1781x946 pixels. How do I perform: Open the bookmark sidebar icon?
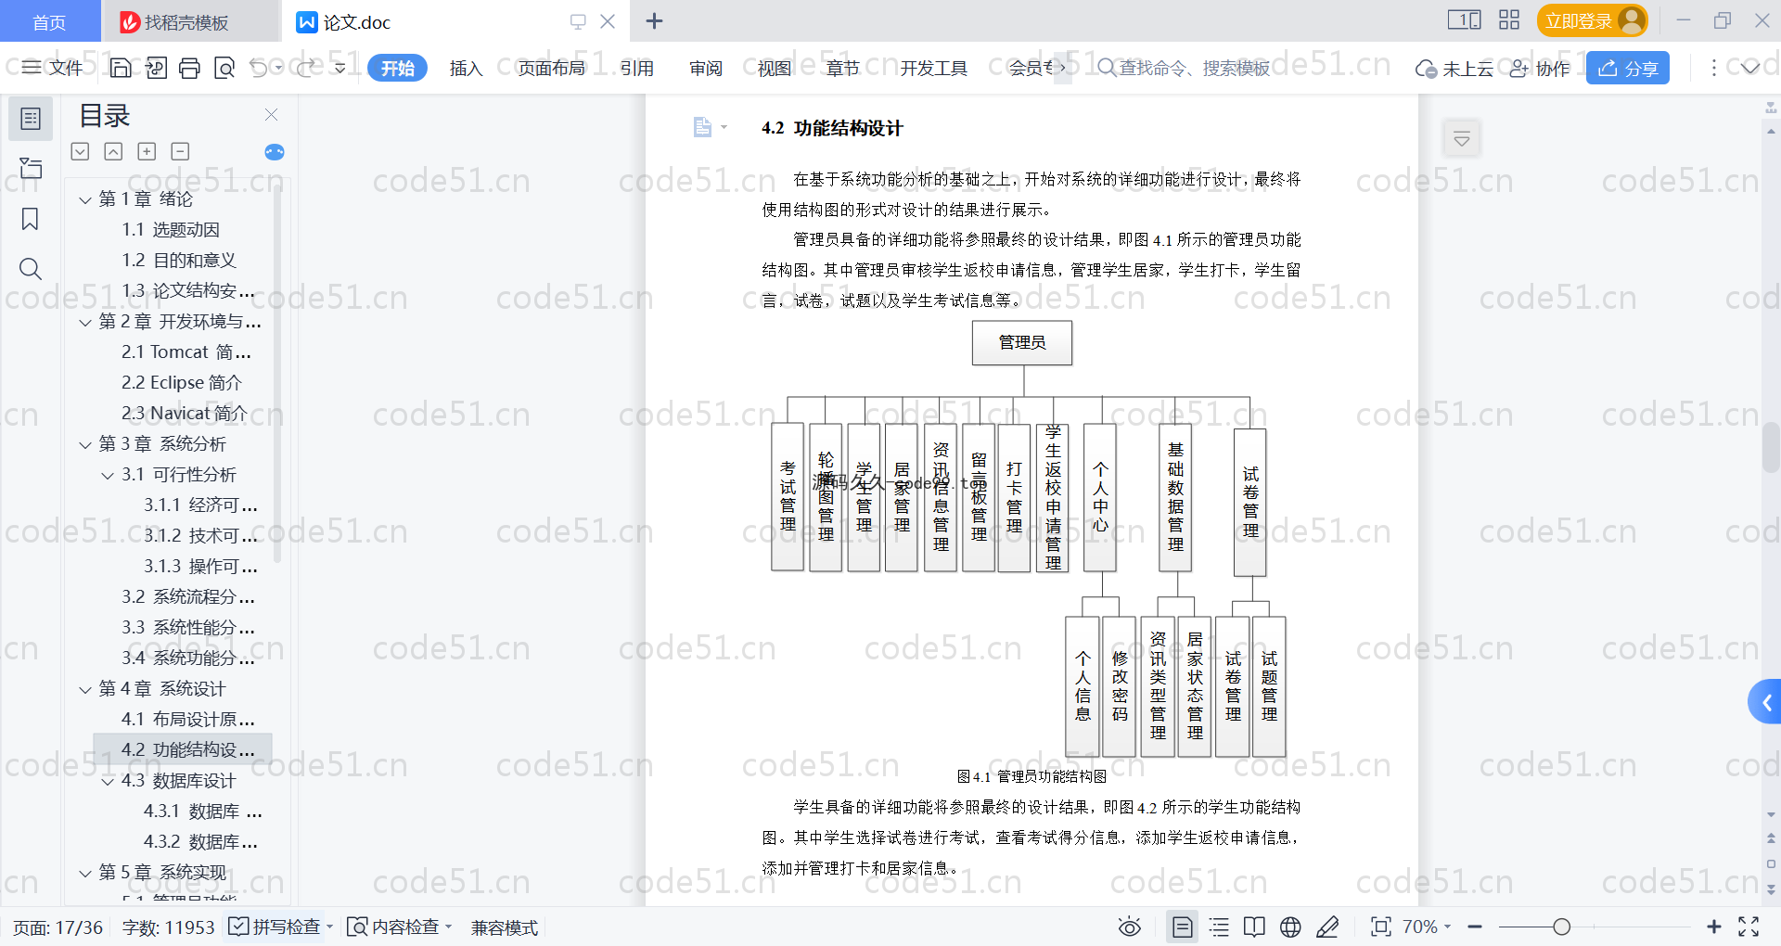coord(31,219)
